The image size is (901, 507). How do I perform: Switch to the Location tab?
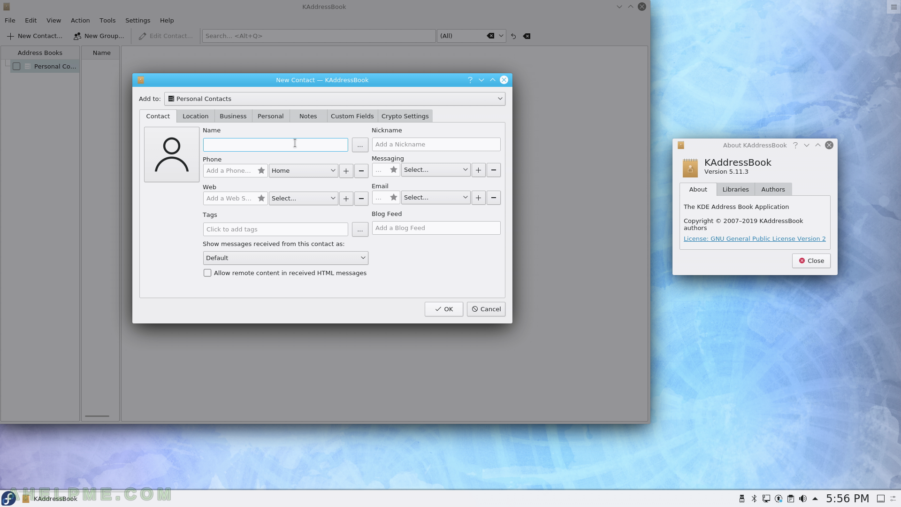coord(195,116)
